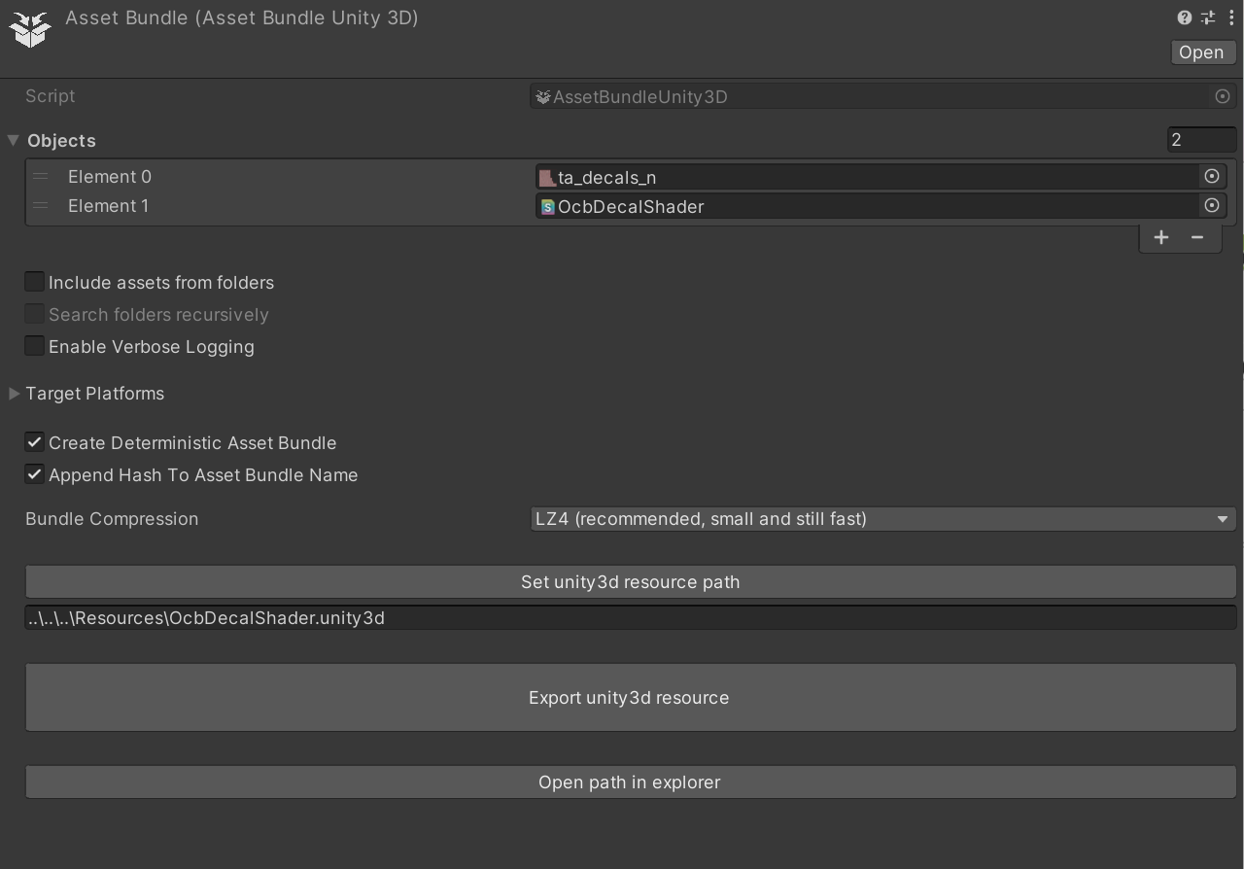
Task: Open the Bundle Compression dropdown
Action: click(881, 519)
